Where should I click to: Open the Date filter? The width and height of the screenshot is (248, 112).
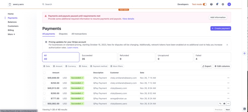(47, 66)
